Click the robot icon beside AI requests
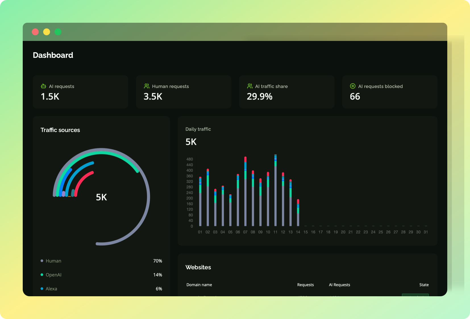 click(43, 86)
